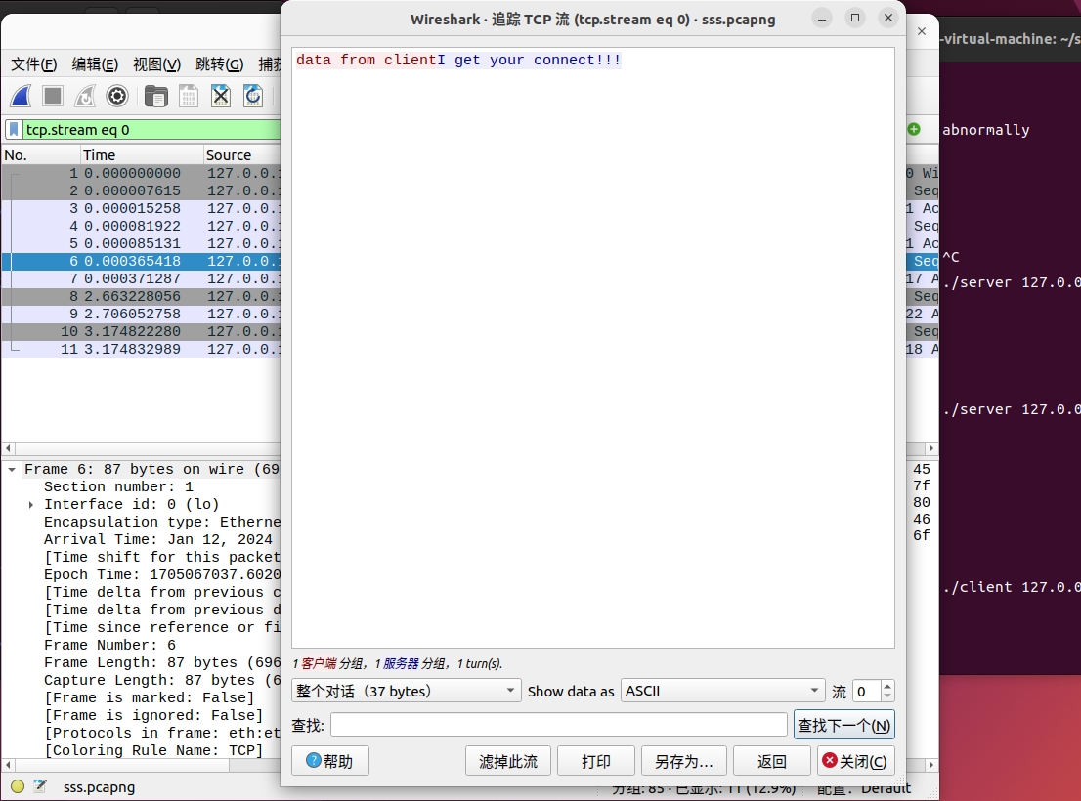
Task: Reload capture file icon
Action: coord(253,96)
